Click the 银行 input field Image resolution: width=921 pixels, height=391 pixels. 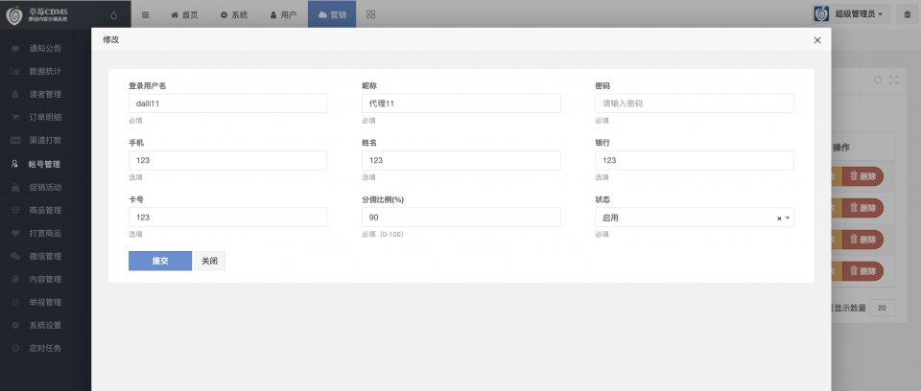click(695, 160)
